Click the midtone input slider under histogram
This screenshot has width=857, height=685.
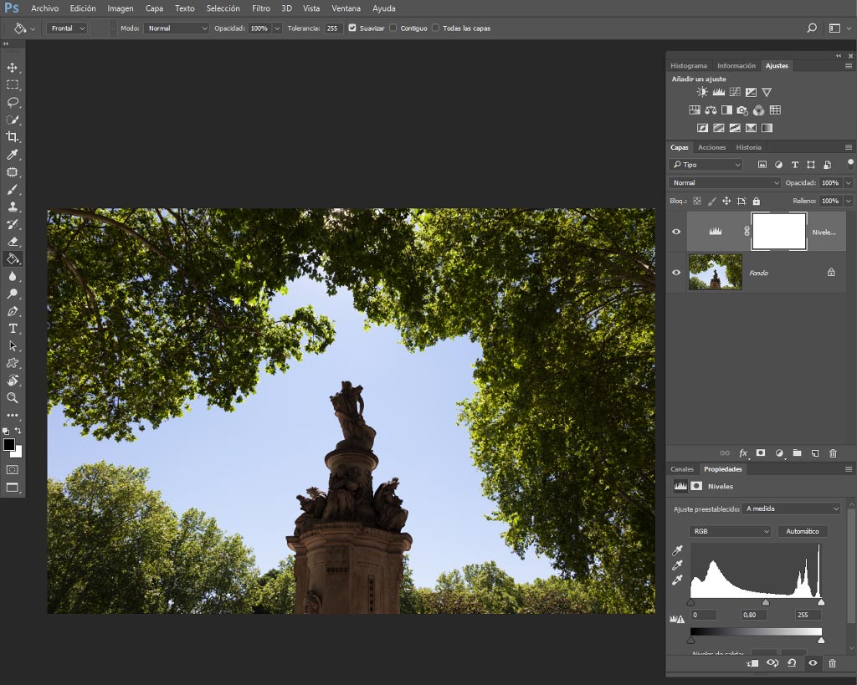tap(766, 602)
